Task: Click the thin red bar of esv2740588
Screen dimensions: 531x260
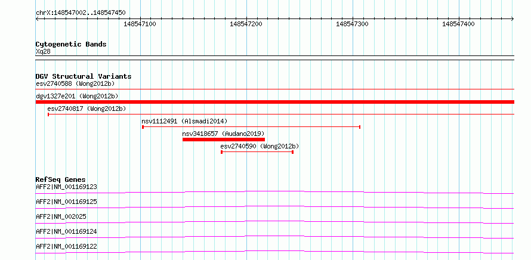Action: (274, 89)
